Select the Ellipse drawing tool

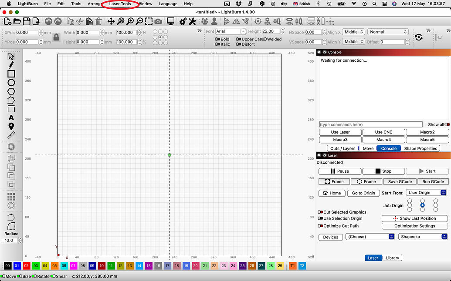point(11,83)
